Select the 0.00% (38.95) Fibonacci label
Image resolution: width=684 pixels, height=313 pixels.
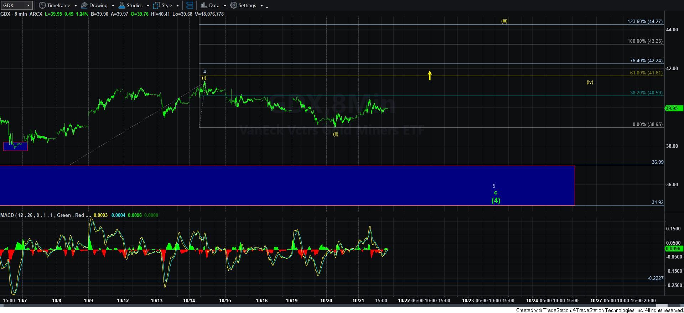(x=647, y=124)
